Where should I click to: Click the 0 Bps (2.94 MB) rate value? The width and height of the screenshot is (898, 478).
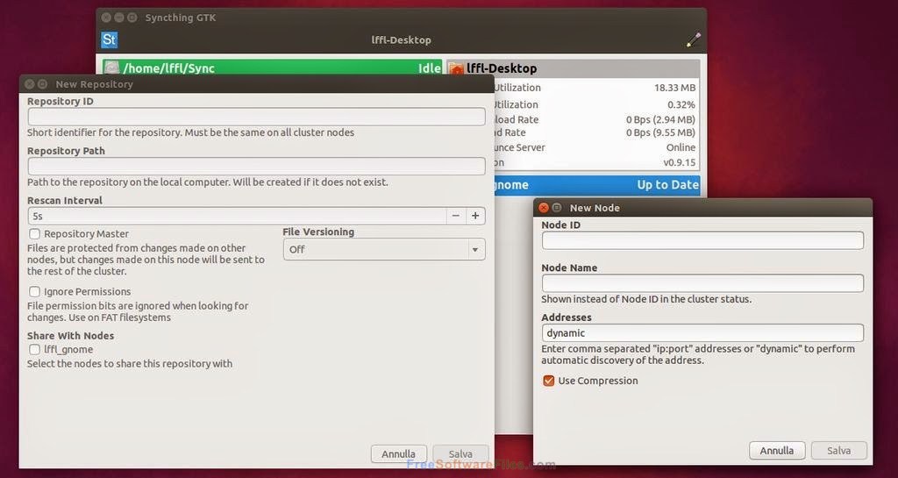click(x=661, y=119)
